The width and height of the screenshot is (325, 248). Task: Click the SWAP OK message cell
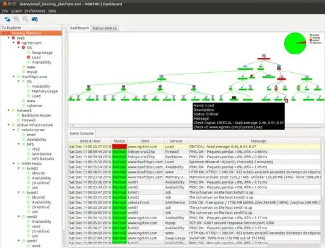255,238
